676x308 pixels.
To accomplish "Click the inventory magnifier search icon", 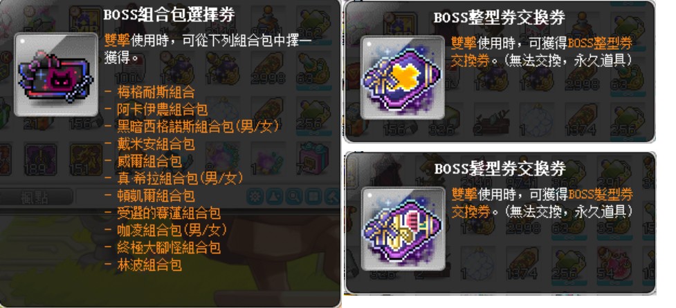I will point(293,197).
